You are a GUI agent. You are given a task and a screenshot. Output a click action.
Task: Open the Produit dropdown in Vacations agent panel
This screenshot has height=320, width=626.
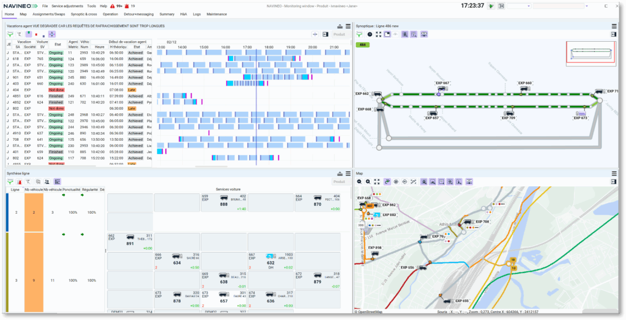[x=340, y=35]
